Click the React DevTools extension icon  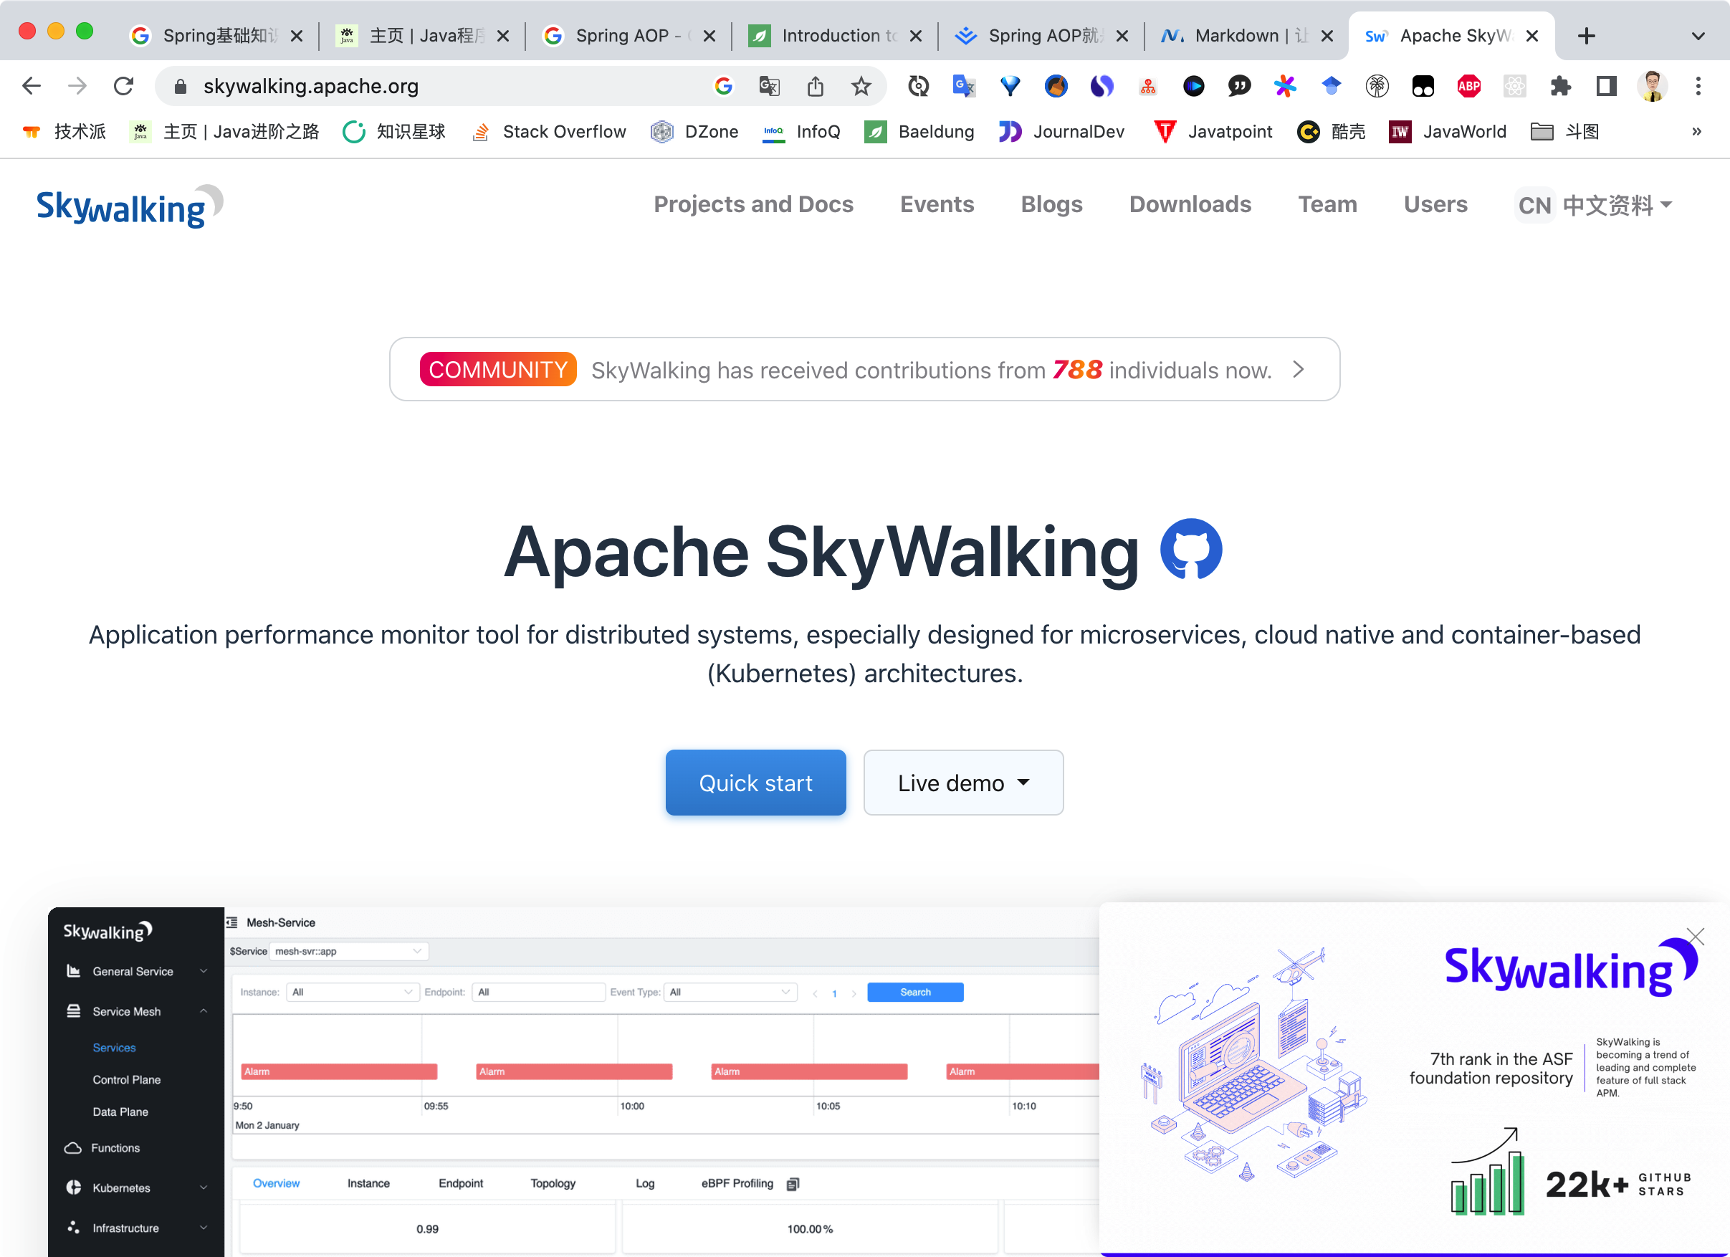(1515, 86)
